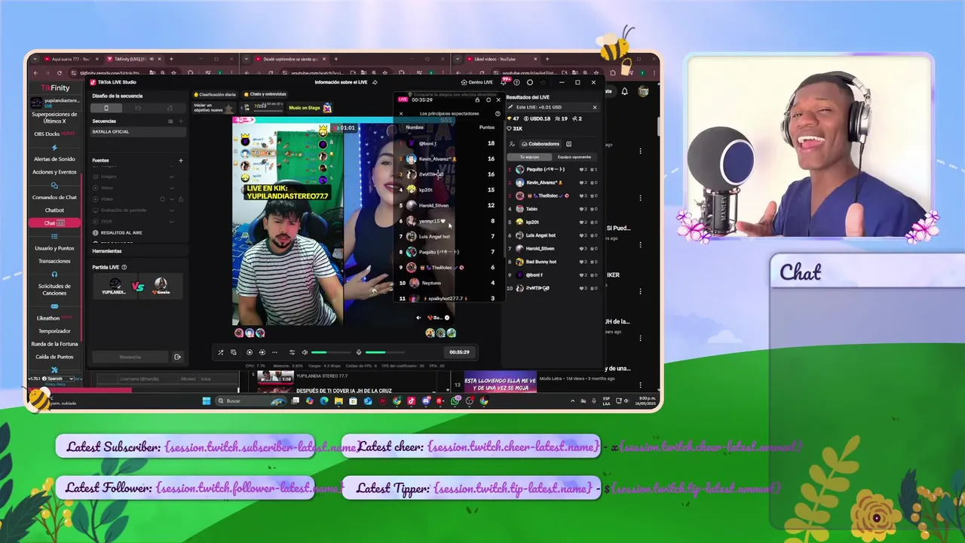
Task: Toggle the visibility circle on Video source
Action: pyautogui.click(x=162, y=199)
